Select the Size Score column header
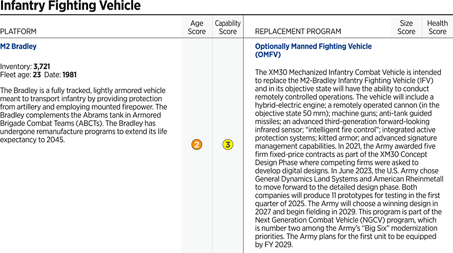Screen dimensions: 453x253 coord(406,28)
